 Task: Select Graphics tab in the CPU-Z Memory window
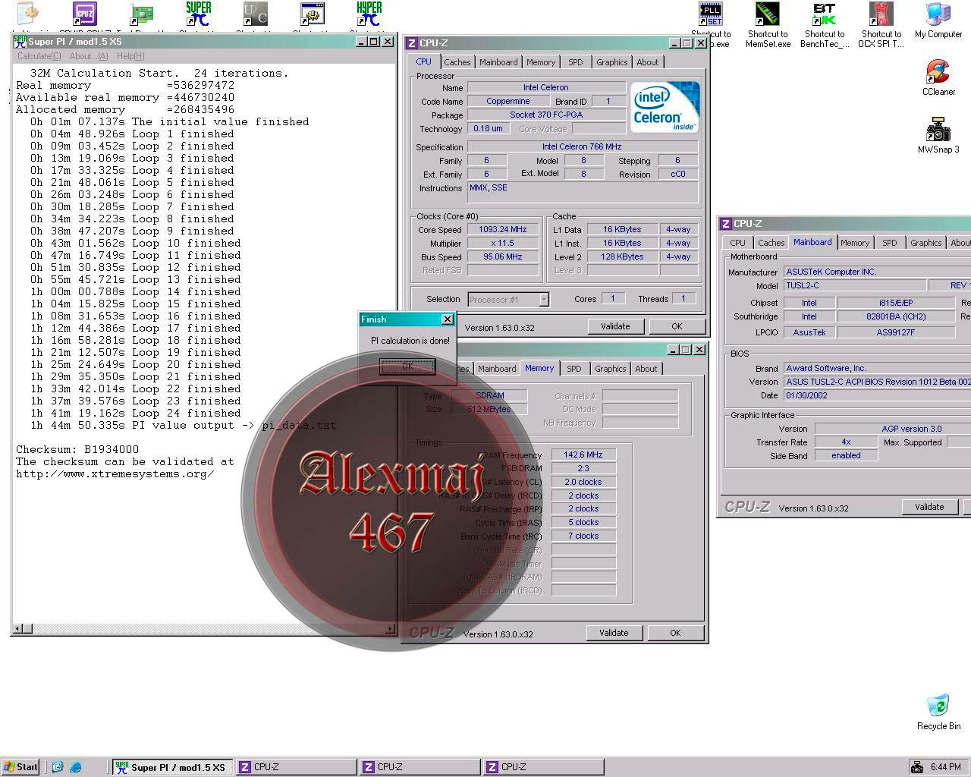pos(610,369)
